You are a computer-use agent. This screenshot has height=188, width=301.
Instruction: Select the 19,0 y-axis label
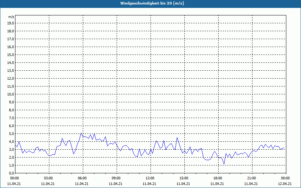11,23
